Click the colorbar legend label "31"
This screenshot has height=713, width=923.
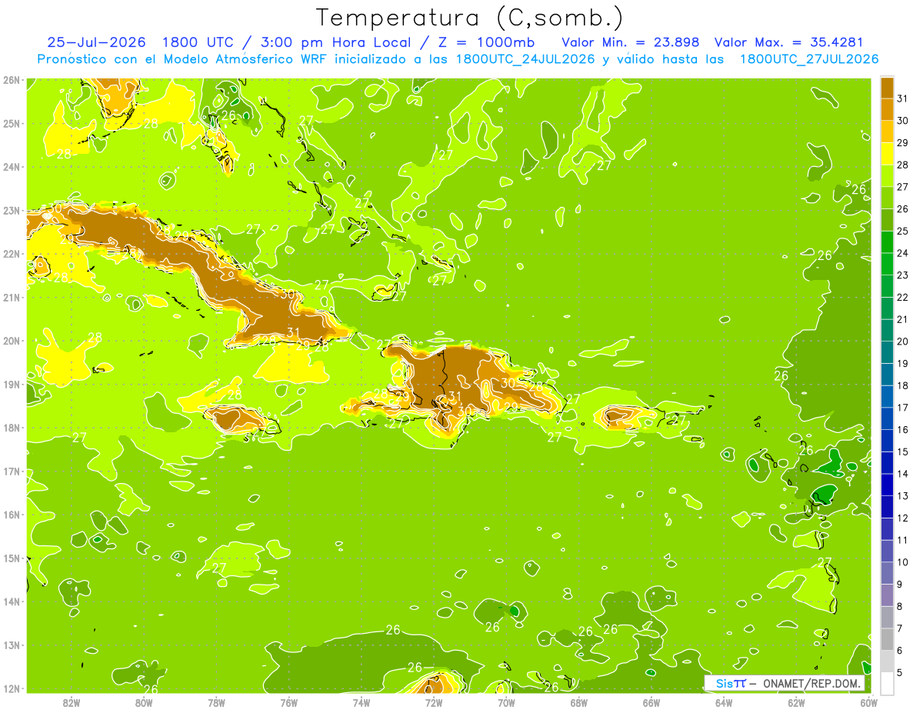tap(903, 98)
